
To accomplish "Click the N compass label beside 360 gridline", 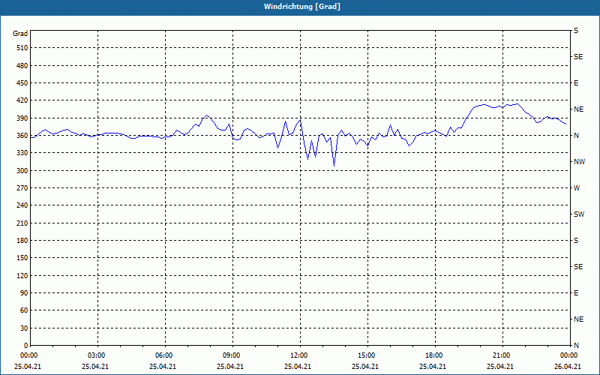I will pyautogui.click(x=576, y=136).
